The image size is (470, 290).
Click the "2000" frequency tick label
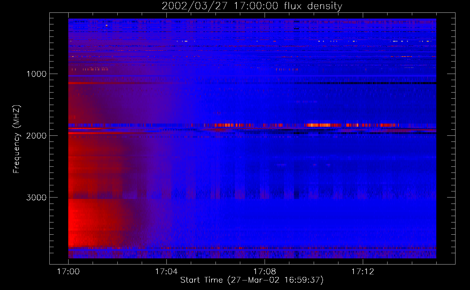click(x=36, y=136)
